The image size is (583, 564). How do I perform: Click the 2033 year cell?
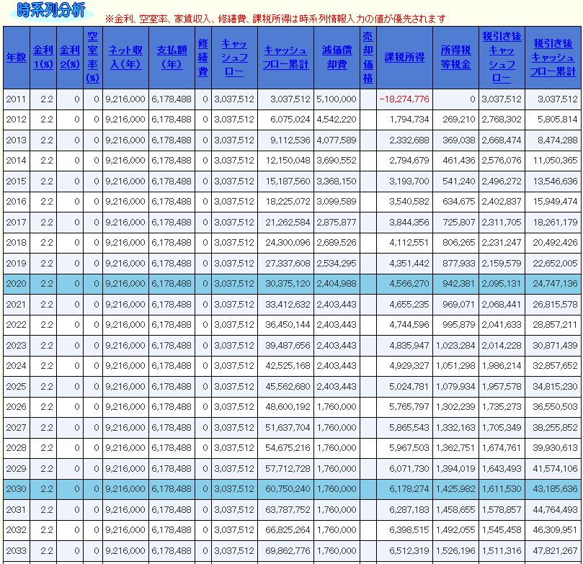coord(16,550)
